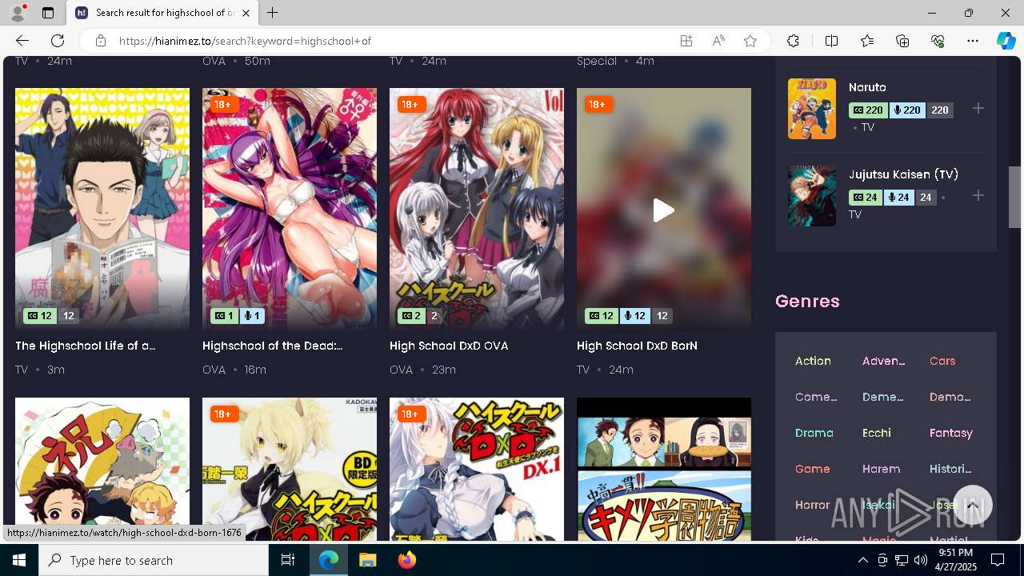Add page to favorites star icon
The image size is (1024, 576).
(x=750, y=41)
